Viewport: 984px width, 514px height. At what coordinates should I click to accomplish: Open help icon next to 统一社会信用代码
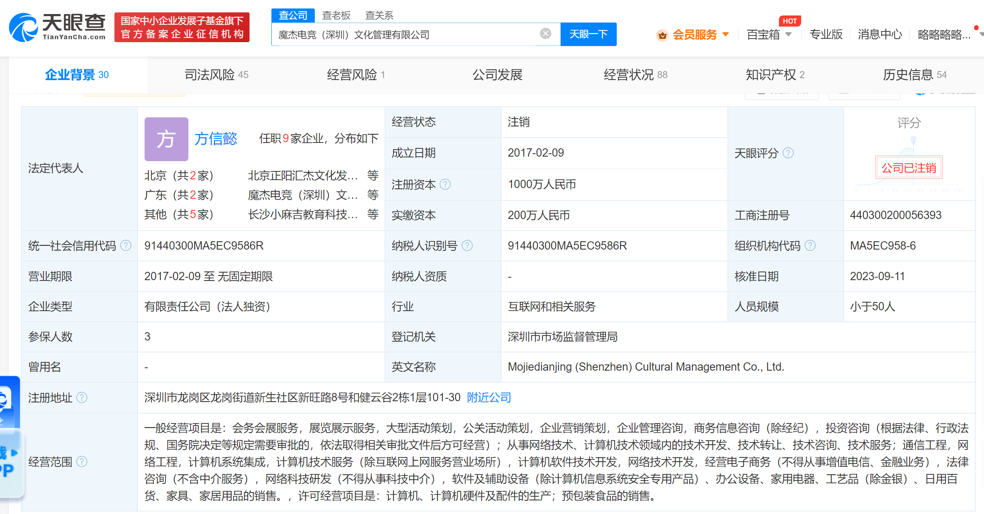[126, 245]
